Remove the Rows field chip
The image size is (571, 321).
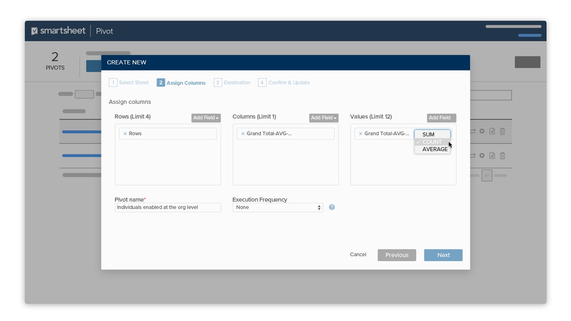[125, 134]
